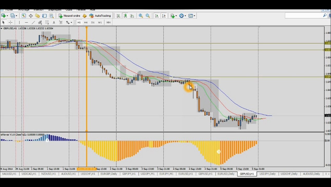331x187 pixels.
Task: Open the indicators list dropdown
Action: click(176, 16)
